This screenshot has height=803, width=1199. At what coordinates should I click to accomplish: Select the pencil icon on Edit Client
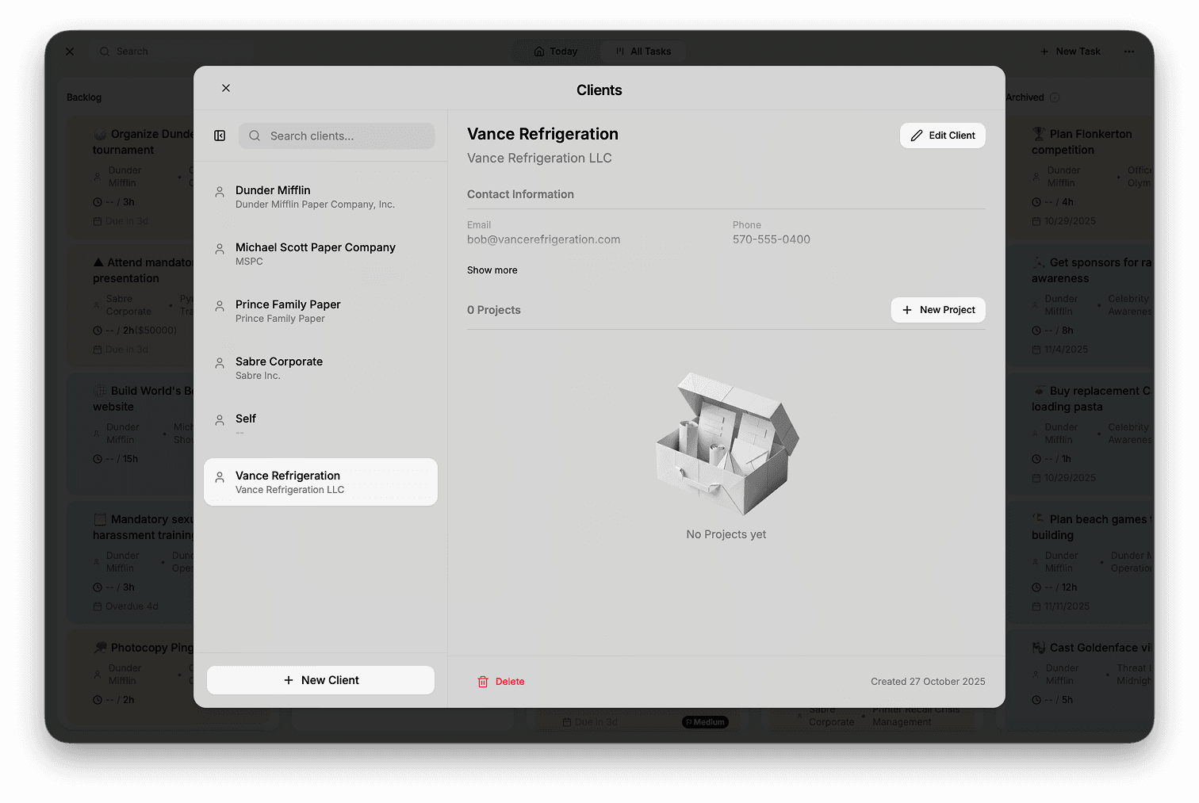point(917,135)
